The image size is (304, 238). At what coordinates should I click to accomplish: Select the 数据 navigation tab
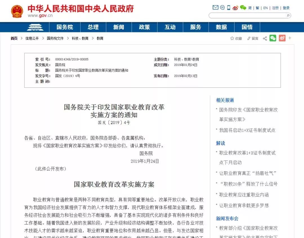tap(221, 27)
